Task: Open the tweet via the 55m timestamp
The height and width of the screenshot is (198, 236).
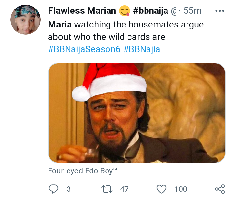Action: click(192, 11)
